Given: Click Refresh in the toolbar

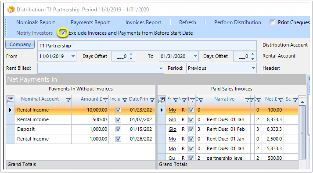Looking at the screenshot, I should tap(187, 22).
